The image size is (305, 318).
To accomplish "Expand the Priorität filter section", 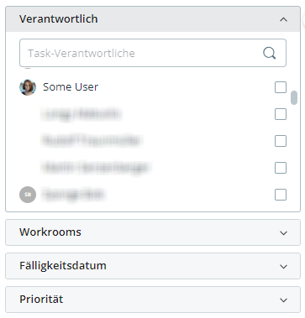I will pos(153,300).
